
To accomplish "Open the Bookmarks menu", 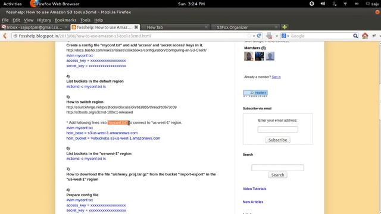I will pyautogui.click(x=65, y=20).
